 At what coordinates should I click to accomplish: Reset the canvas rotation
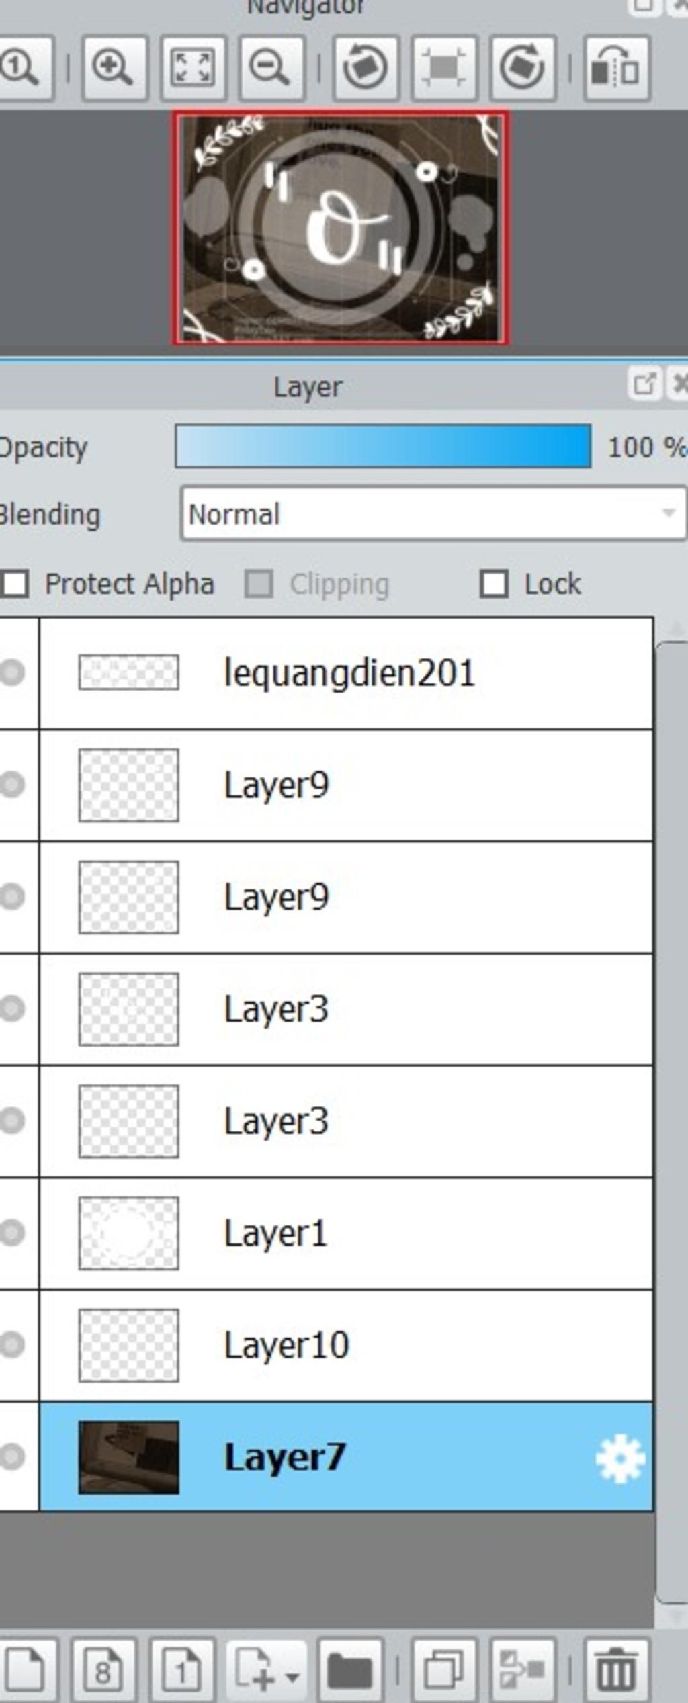pos(444,68)
